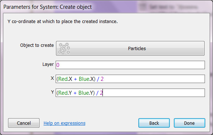Open the Help on expressions link
213x135 pixels.
[x=64, y=123]
